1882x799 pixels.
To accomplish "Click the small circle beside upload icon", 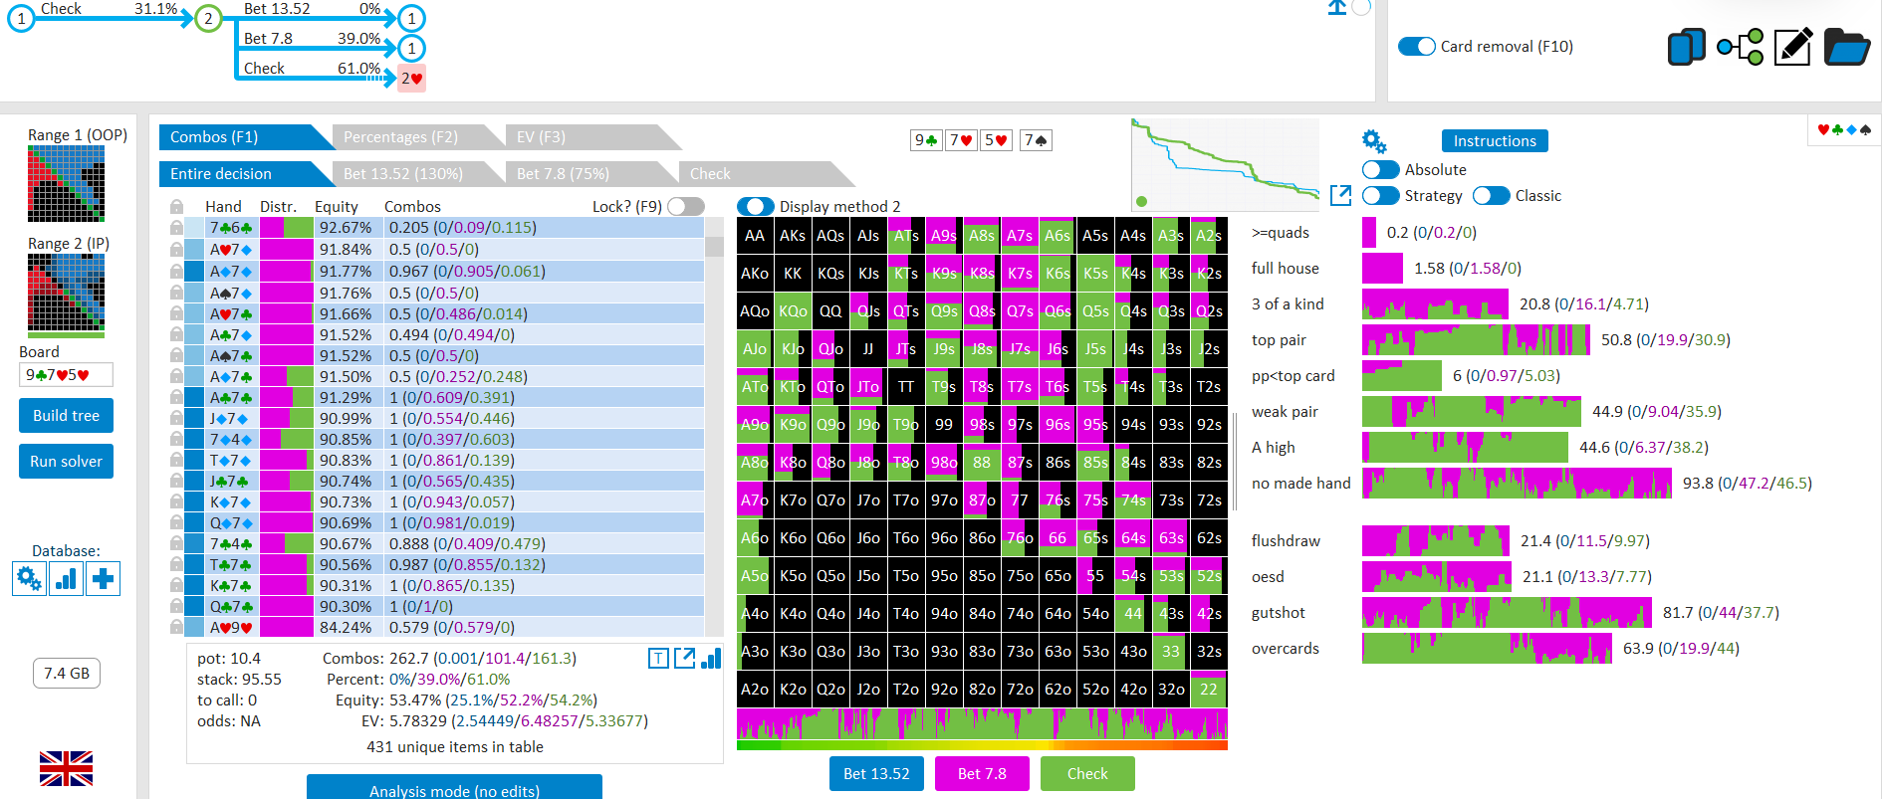I will (1361, 7).
